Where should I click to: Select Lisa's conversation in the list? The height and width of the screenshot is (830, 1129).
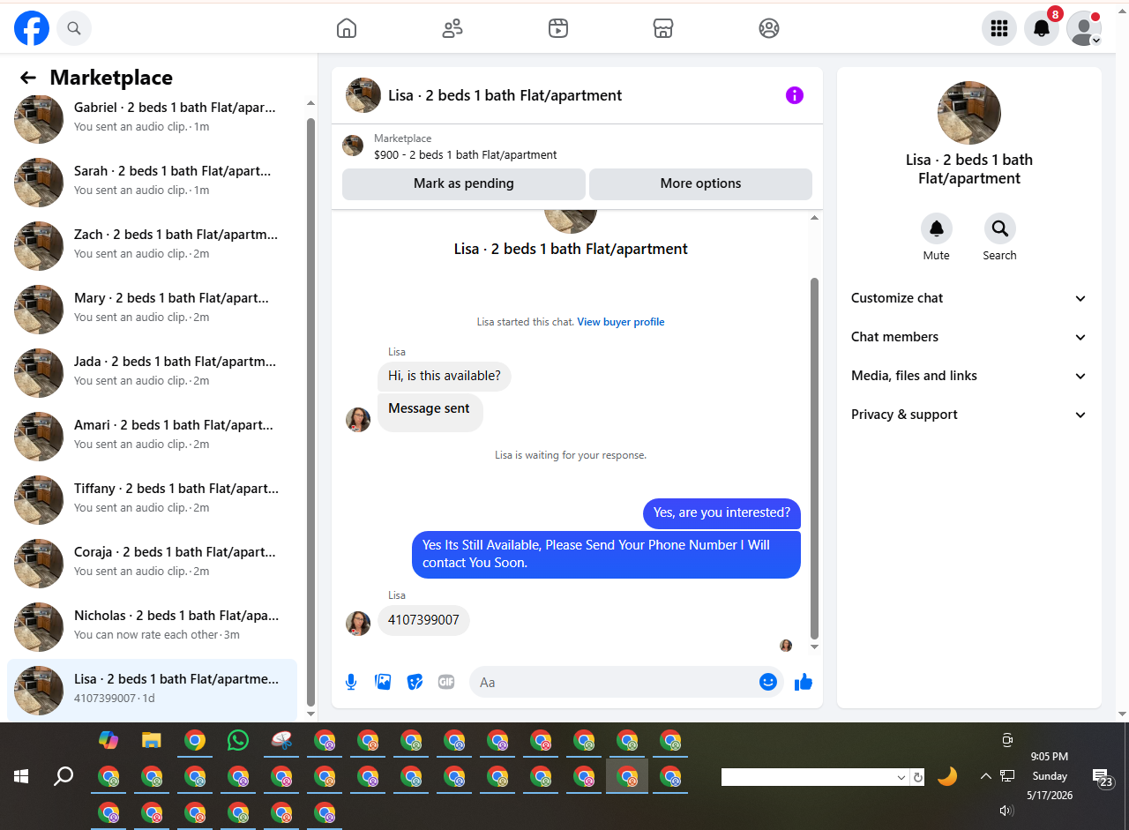pyautogui.click(x=153, y=691)
